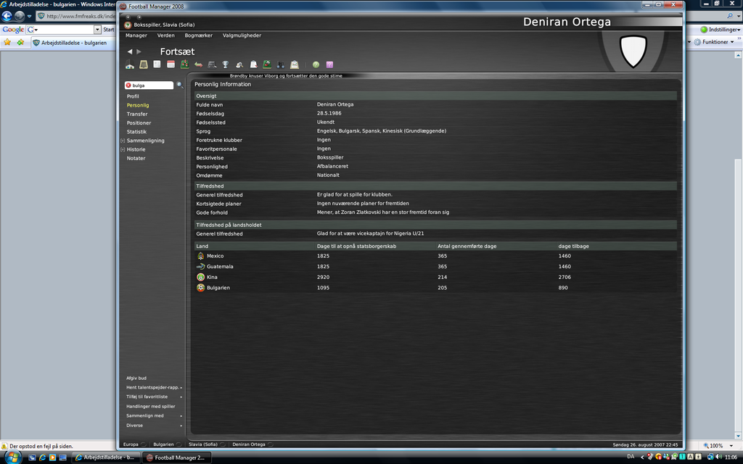This screenshot has height=464, width=743.
Task: Open the inbox tray icon
Action: [x=143, y=65]
